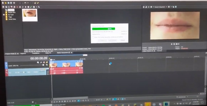The height and width of the screenshot is (106, 207).
Task: Open the Vegas Pro taskbar icon
Action: click(166, 104)
